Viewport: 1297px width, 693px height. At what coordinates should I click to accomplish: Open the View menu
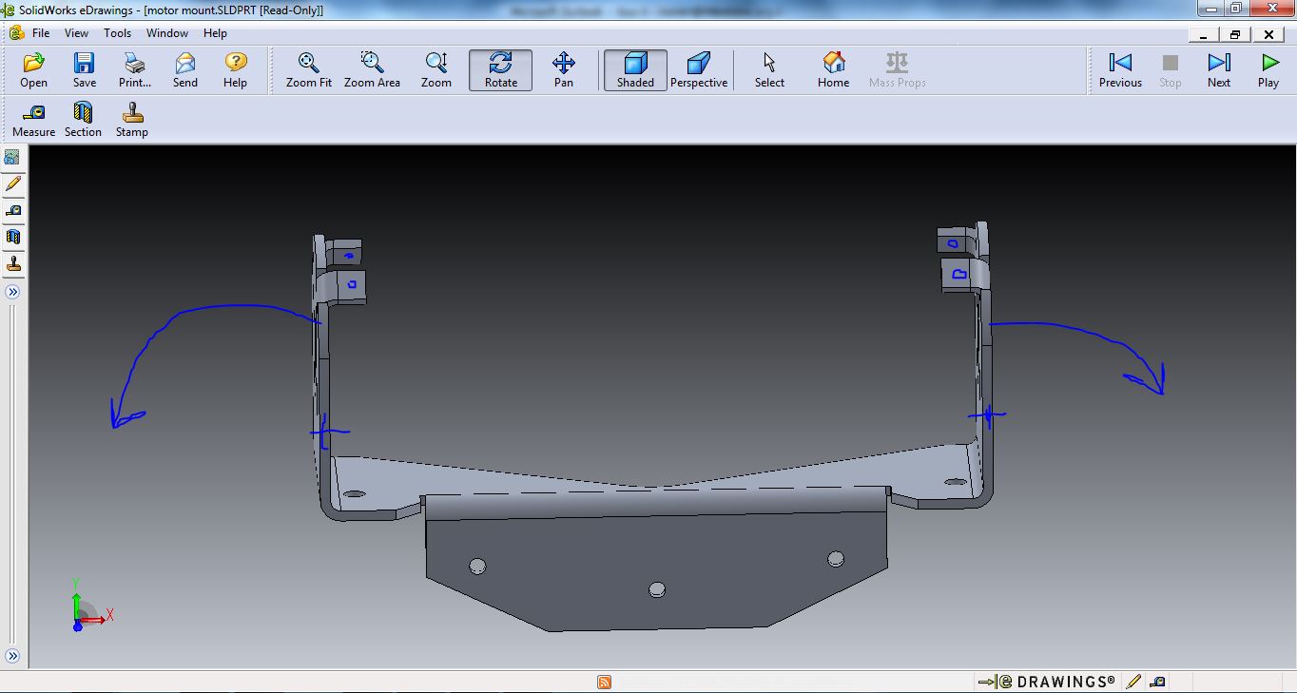point(76,33)
